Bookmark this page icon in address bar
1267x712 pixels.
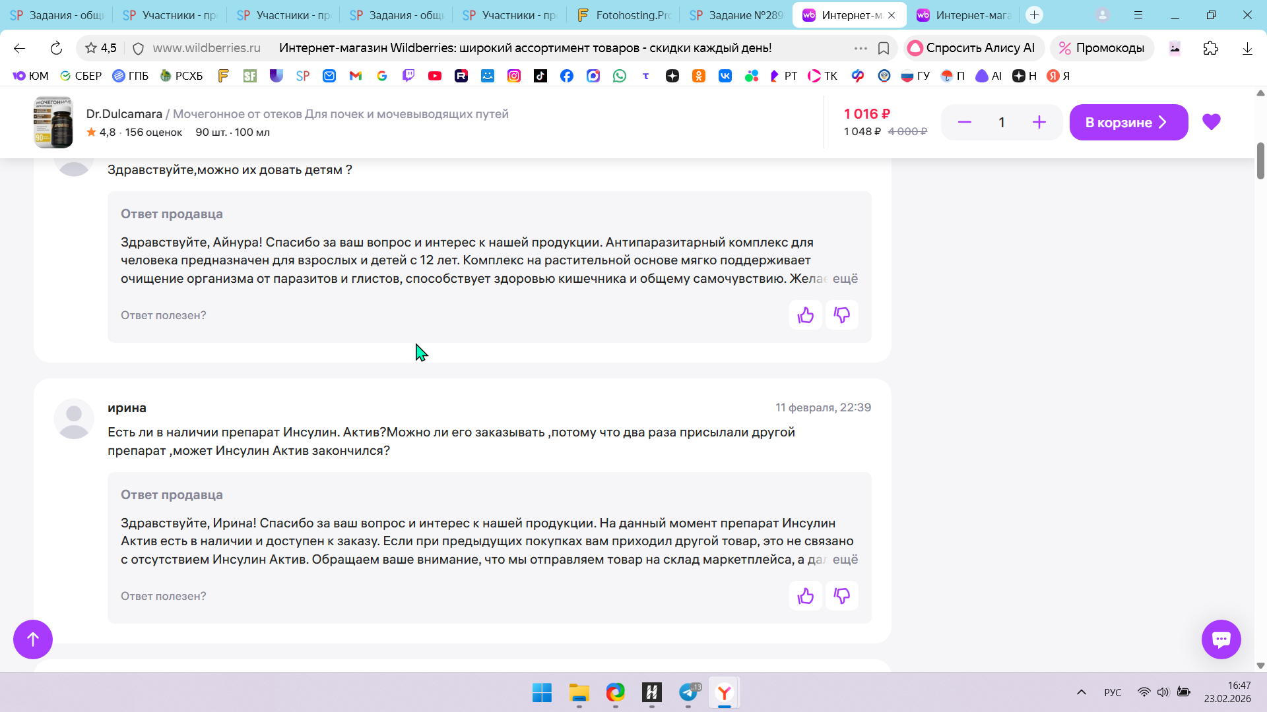883,48
